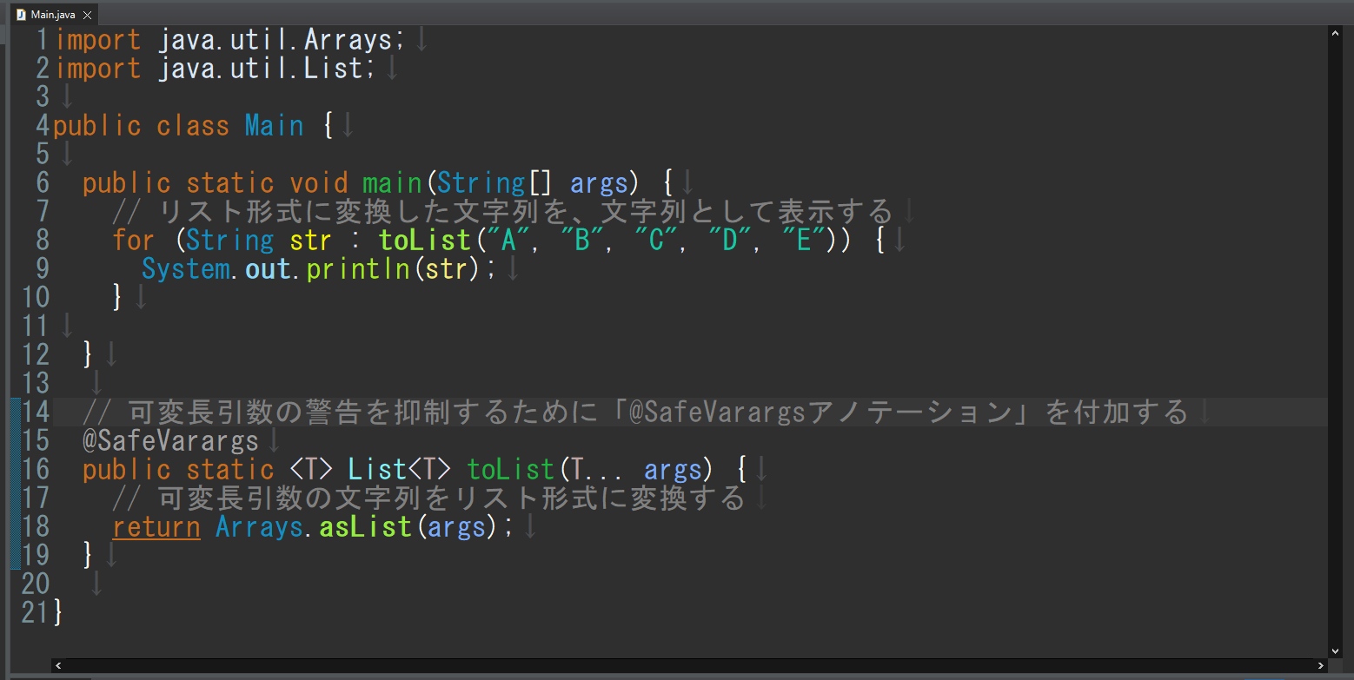Click the comment on line 17
The height and width of the screenshot is (680, 1354).
(x=429, y=498)
